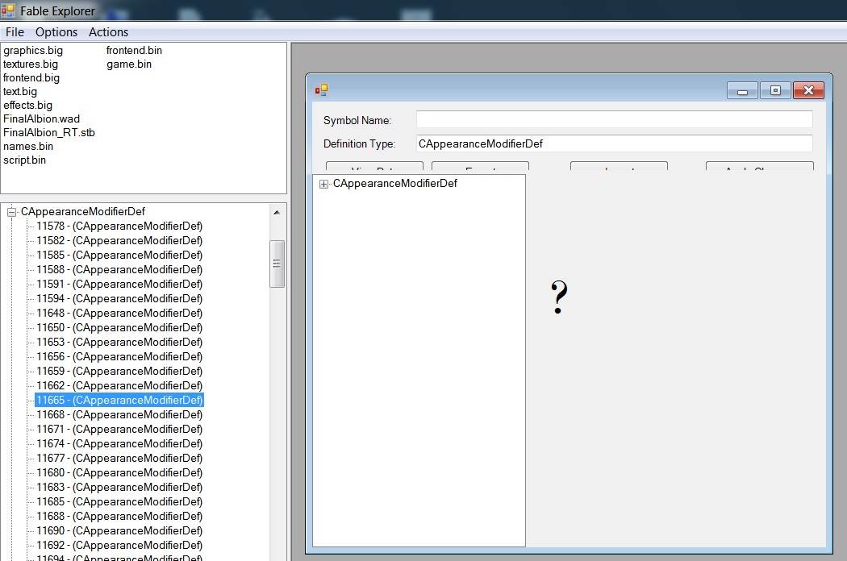Open the File menu
Screen dimensions: 847x561
pyautogui.click(x=15, y=32)
